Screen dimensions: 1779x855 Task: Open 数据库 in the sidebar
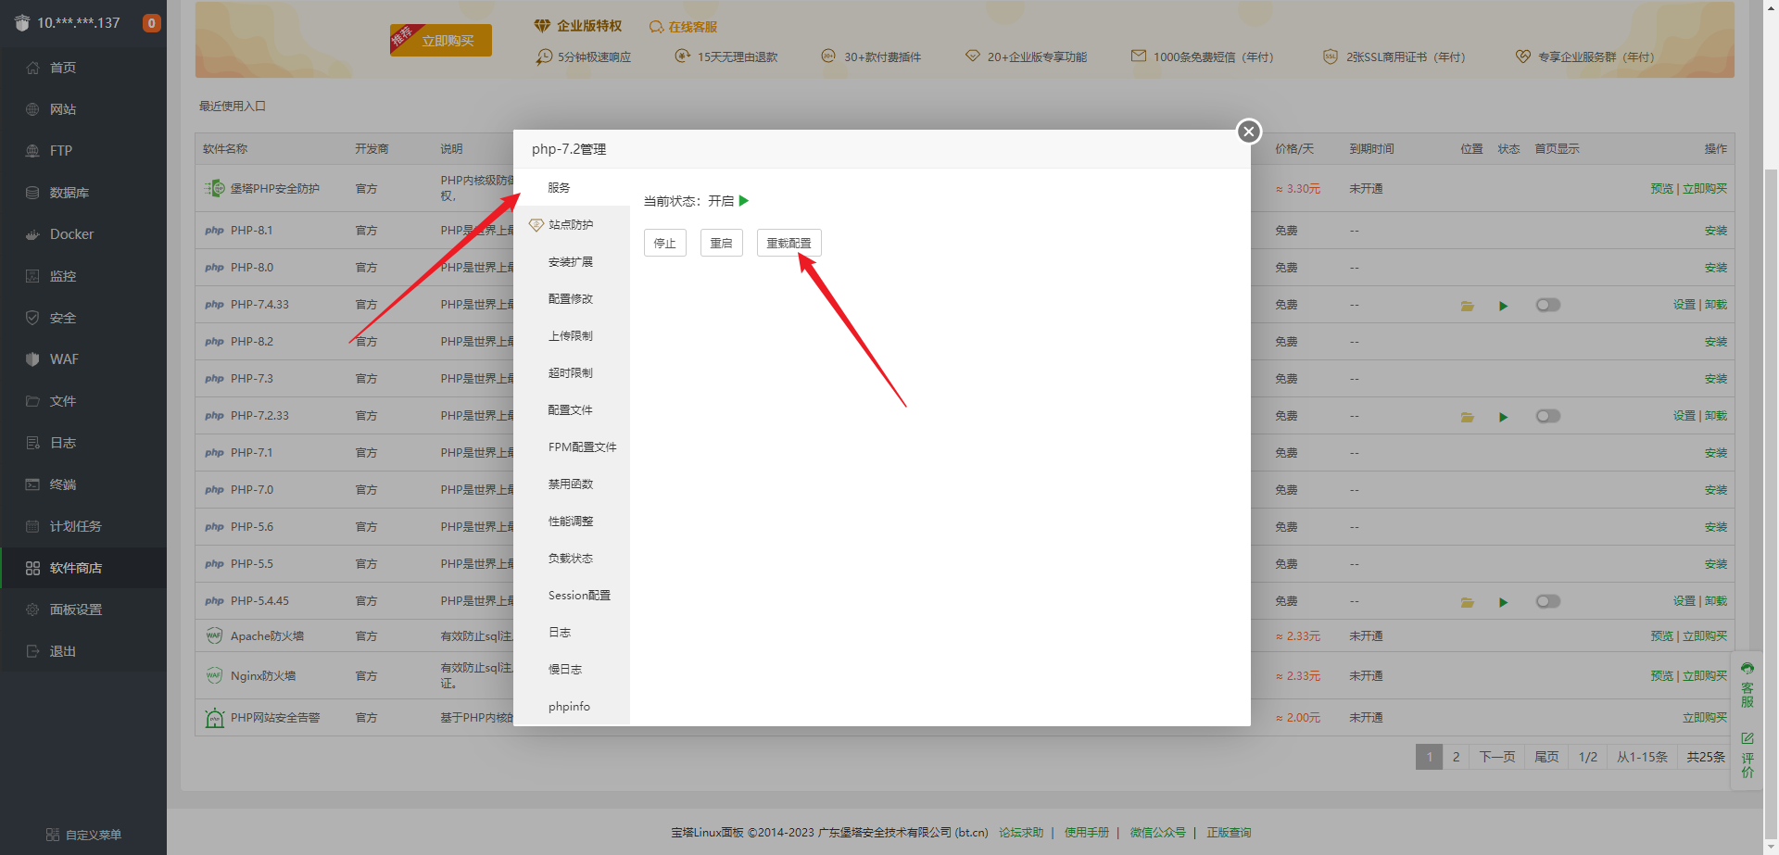[69, 193]
